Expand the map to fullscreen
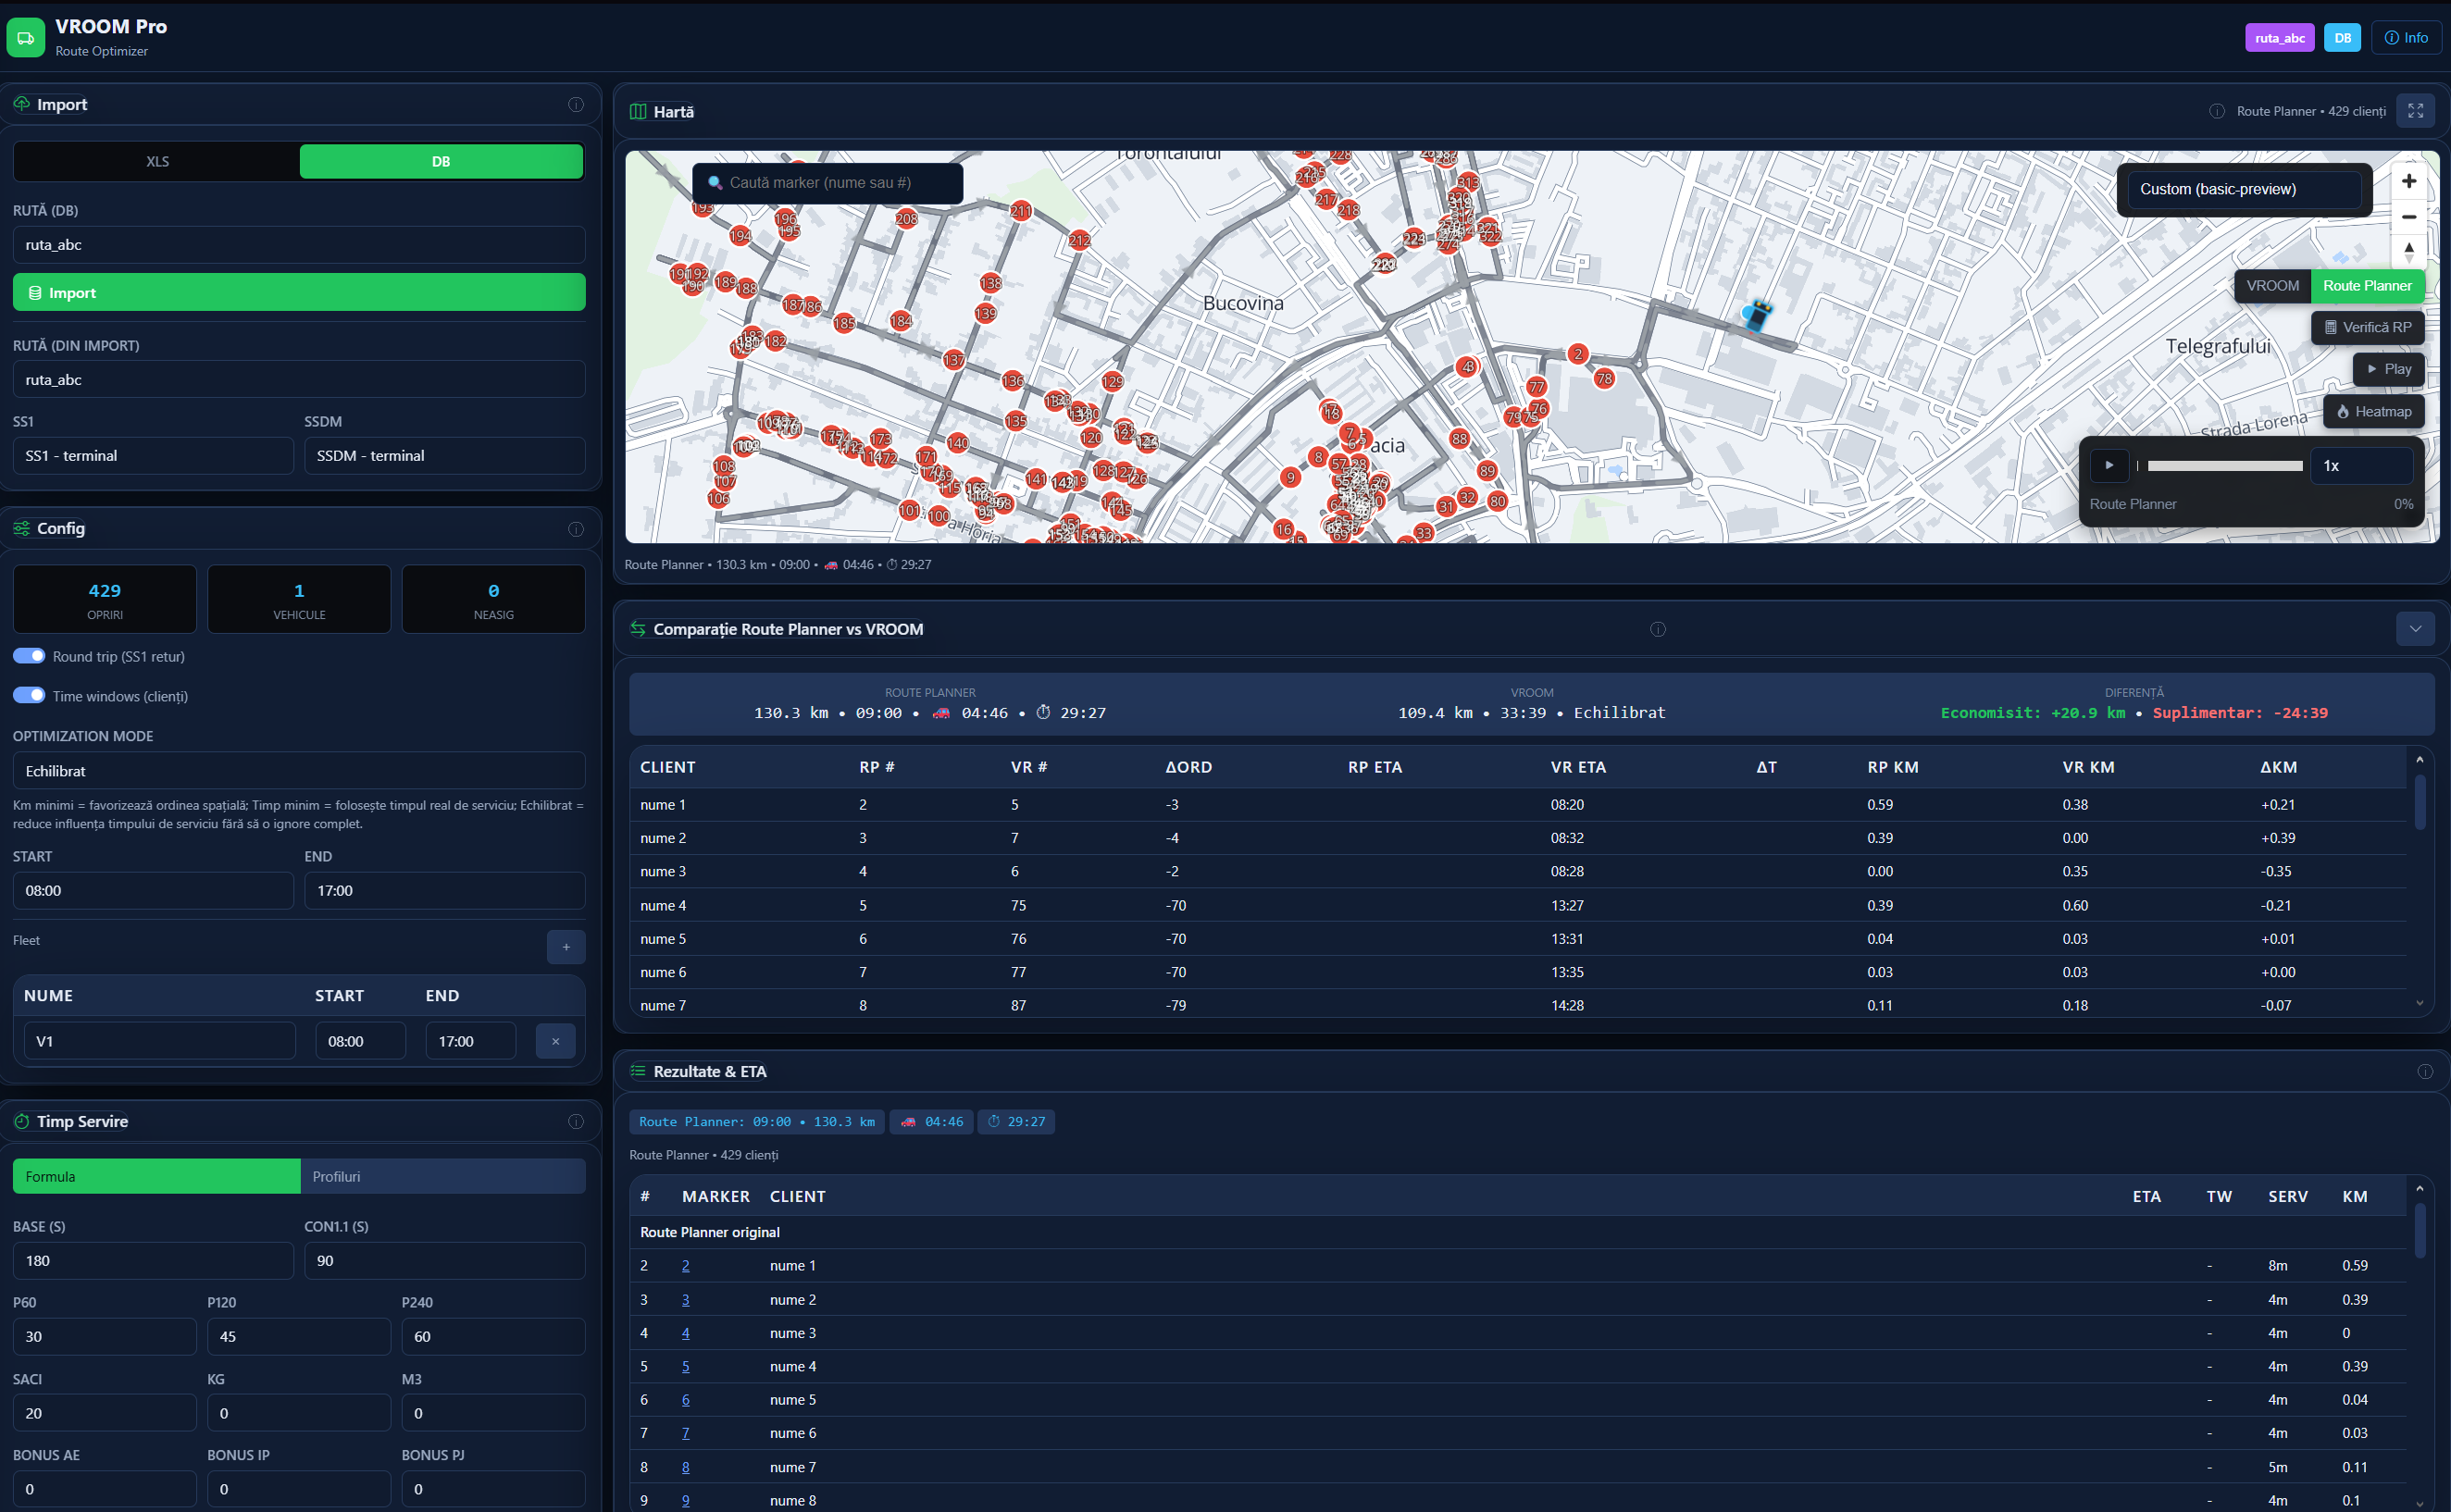Image resolution: width=2451 pixels, height=1512 pixels. (2415, 111)
